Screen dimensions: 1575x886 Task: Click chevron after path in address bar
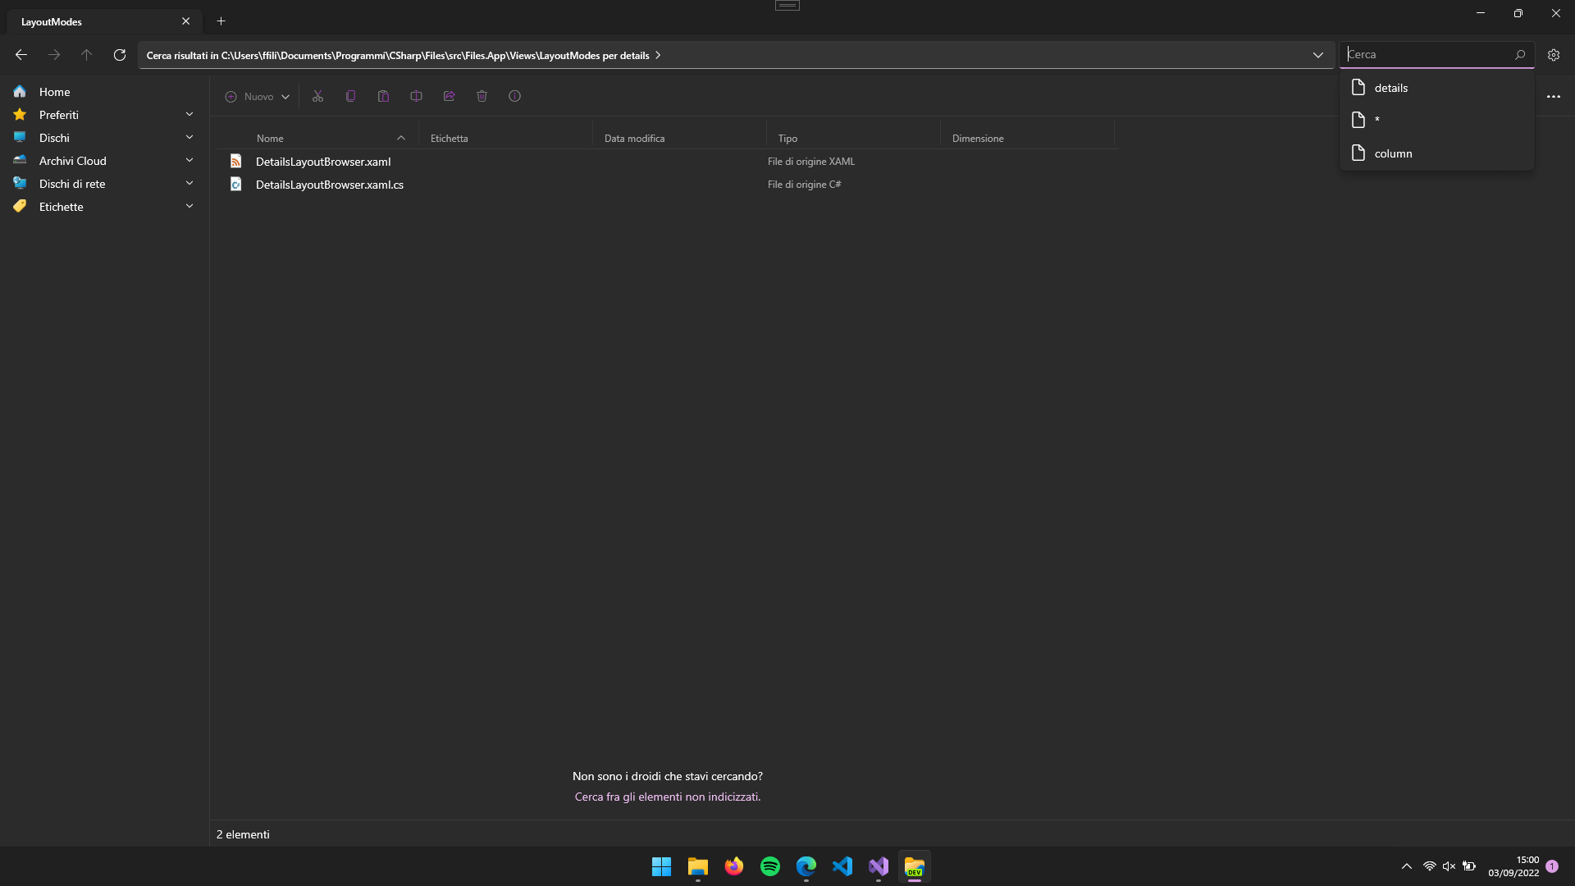point(658,55)
